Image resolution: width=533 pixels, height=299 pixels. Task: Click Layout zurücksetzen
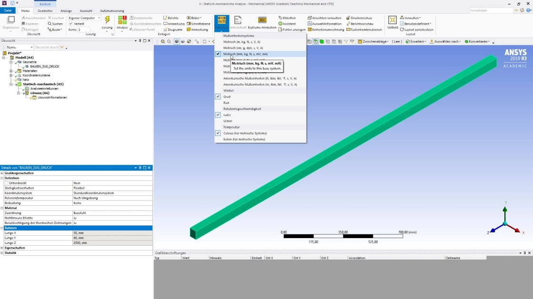coord(416,29)
